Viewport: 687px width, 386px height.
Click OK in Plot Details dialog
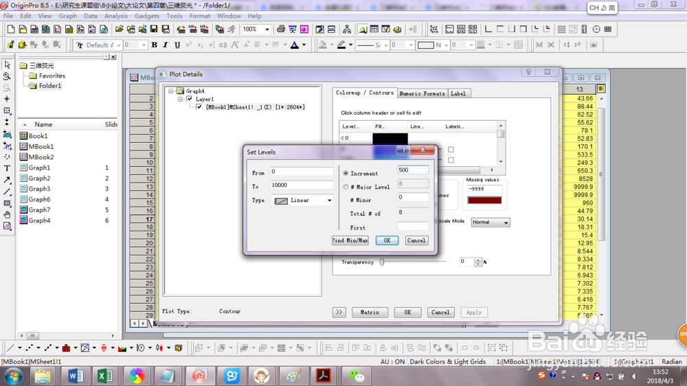(x=407, y=313)
